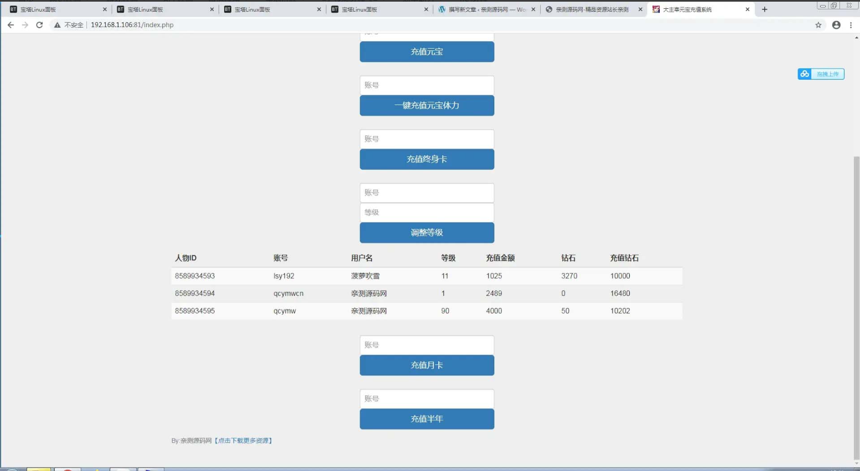Click the 充值终身卡 button
Viewport: 860px width, 471px height.
pos(427,159)
